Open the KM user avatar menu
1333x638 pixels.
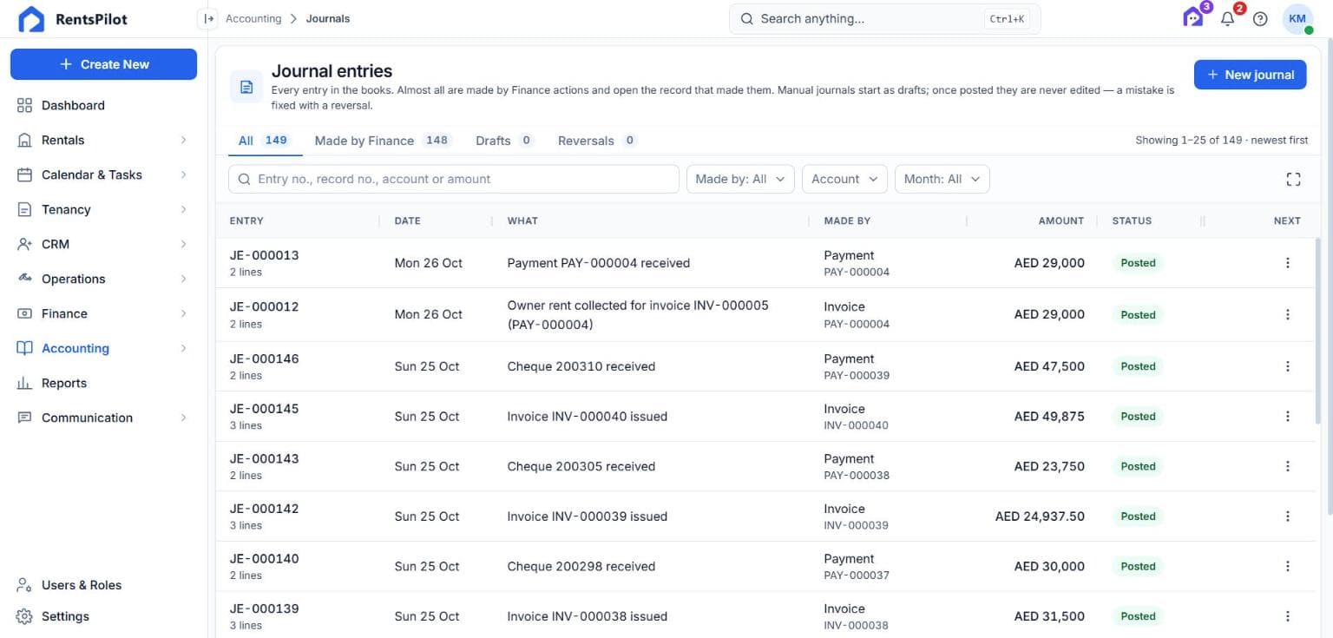[x=1298, y=19]
